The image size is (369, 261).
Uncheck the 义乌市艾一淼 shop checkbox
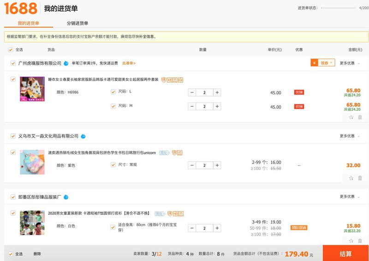click(x=12, y=136)
